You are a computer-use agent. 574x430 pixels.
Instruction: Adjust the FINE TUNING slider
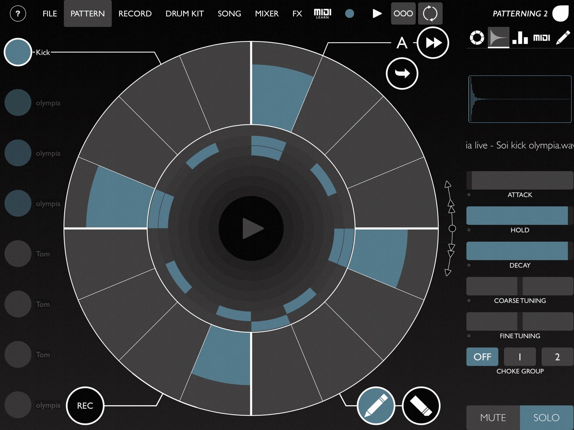(x=520, y=322)
